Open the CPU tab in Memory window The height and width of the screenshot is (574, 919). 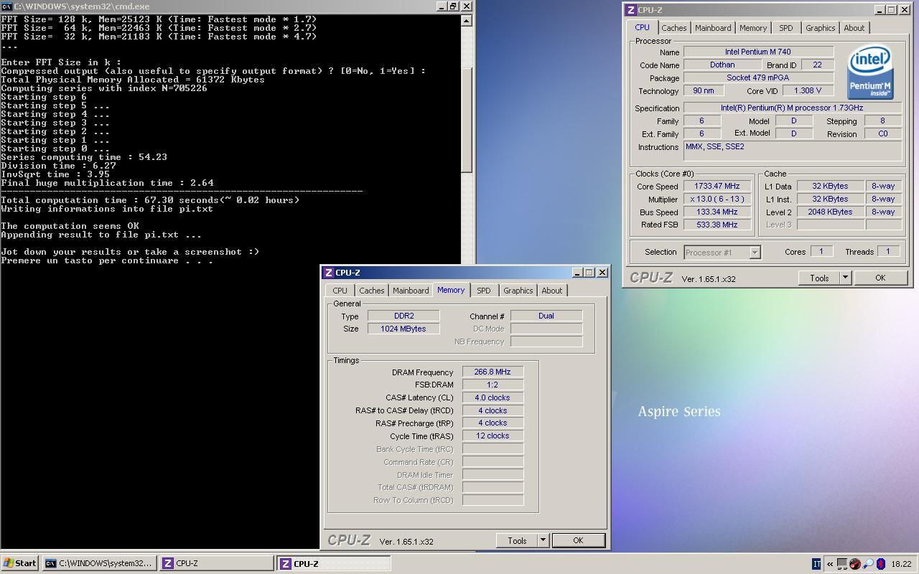pyautogui.click(x=340, y=291)
